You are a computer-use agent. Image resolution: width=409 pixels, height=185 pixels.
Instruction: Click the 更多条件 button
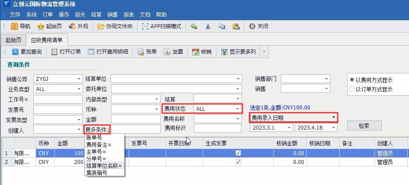coord(97,129)
